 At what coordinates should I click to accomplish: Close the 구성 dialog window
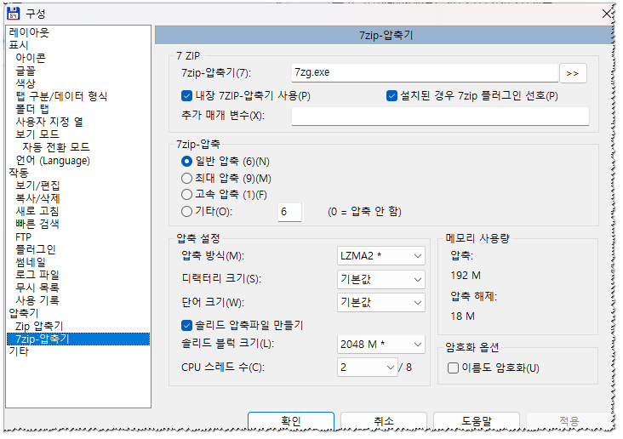click(607, 14)
